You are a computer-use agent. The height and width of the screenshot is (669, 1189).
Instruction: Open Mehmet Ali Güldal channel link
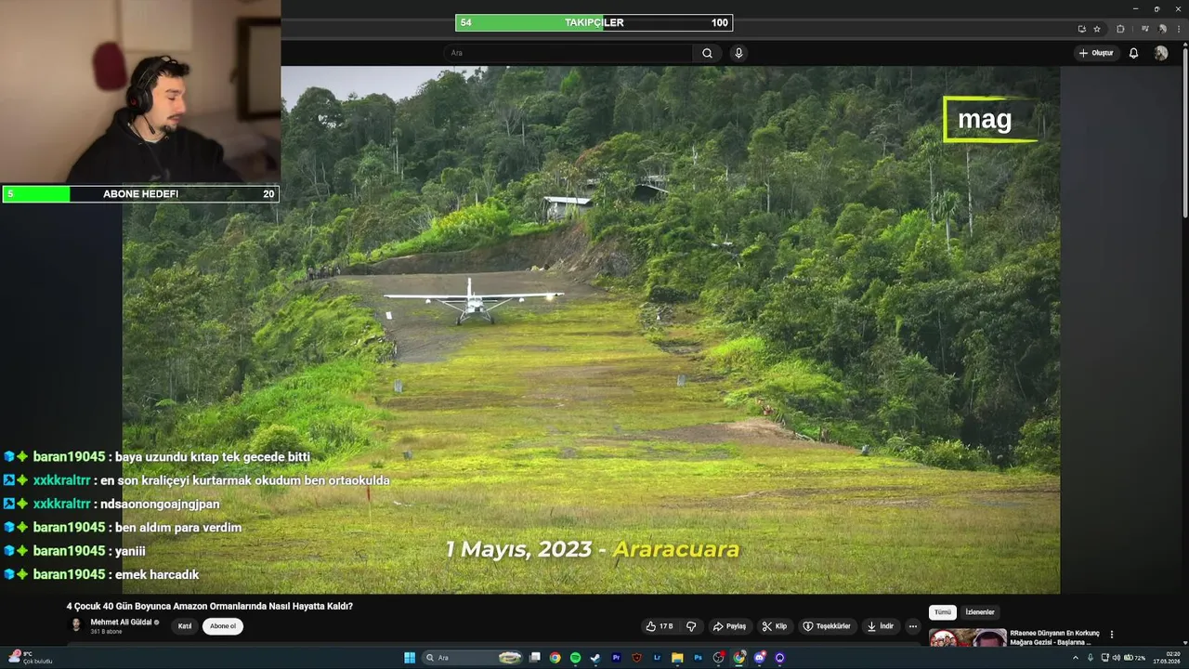(x=122, y=622)
